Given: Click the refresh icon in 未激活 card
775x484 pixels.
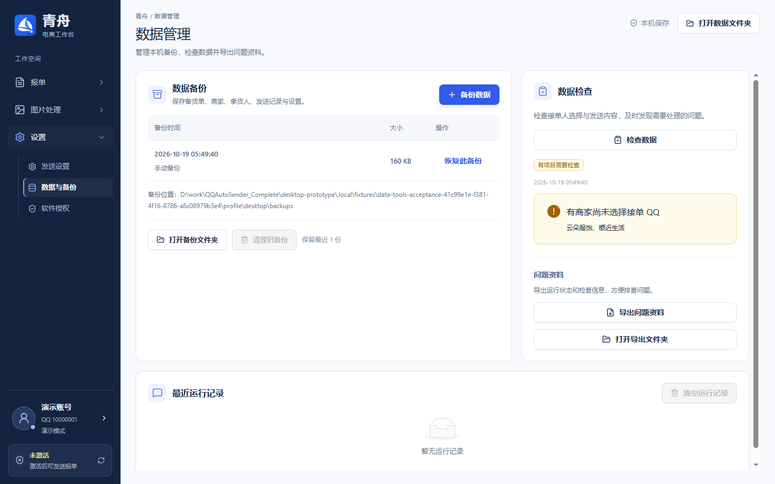Looking at the screenshot, I should tap(101, 460).
